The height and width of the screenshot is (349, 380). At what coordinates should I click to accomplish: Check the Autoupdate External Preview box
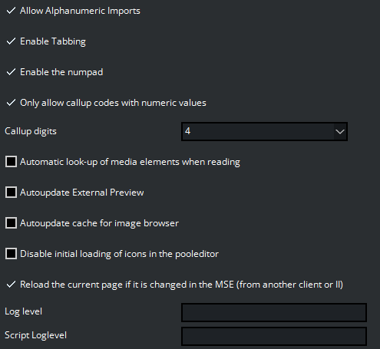pyautogui.click(x=11, y=193)
